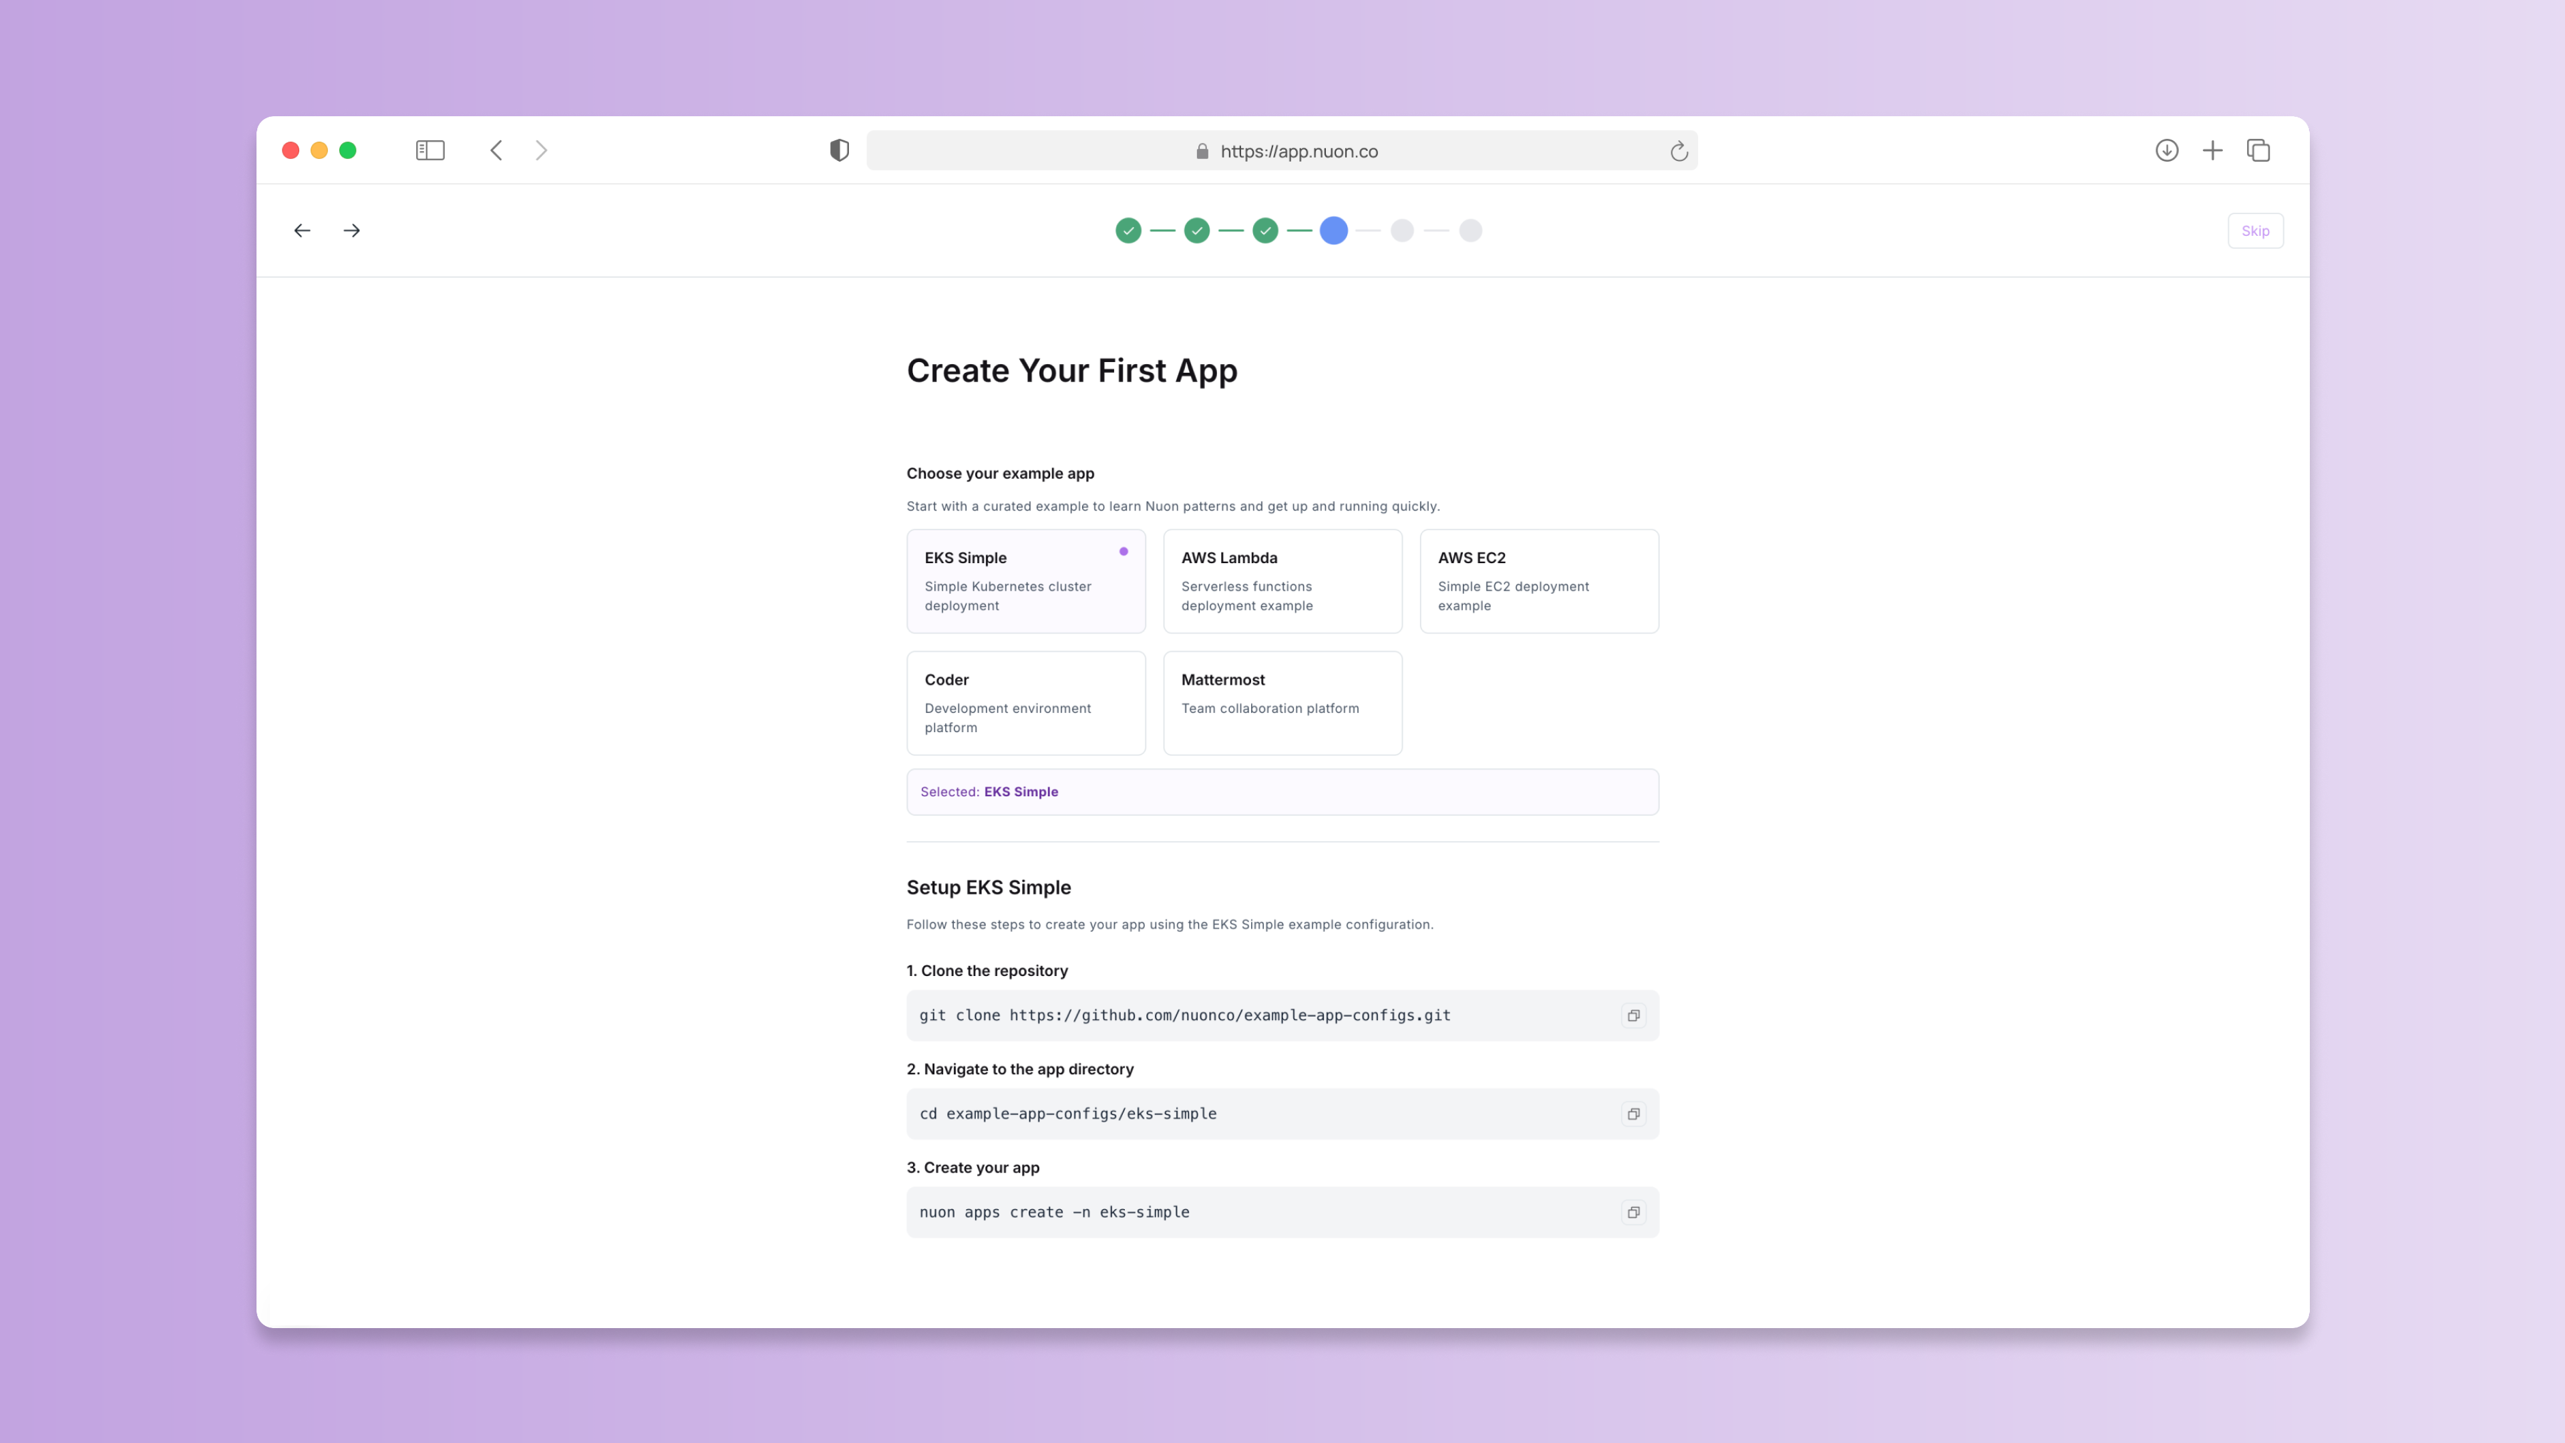Toggle the browser sidebar icon
Viewport: 2565px width, 1443px height.
coord(430,150)
